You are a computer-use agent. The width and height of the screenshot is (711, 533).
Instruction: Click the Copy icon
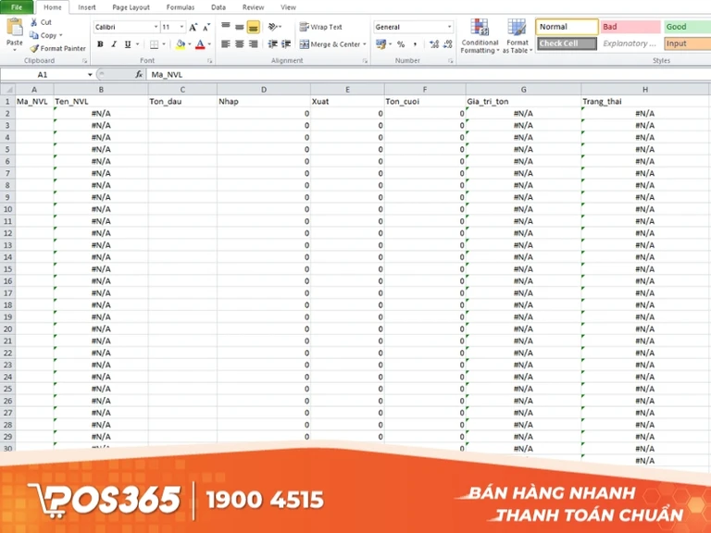[x=34, y=35]
